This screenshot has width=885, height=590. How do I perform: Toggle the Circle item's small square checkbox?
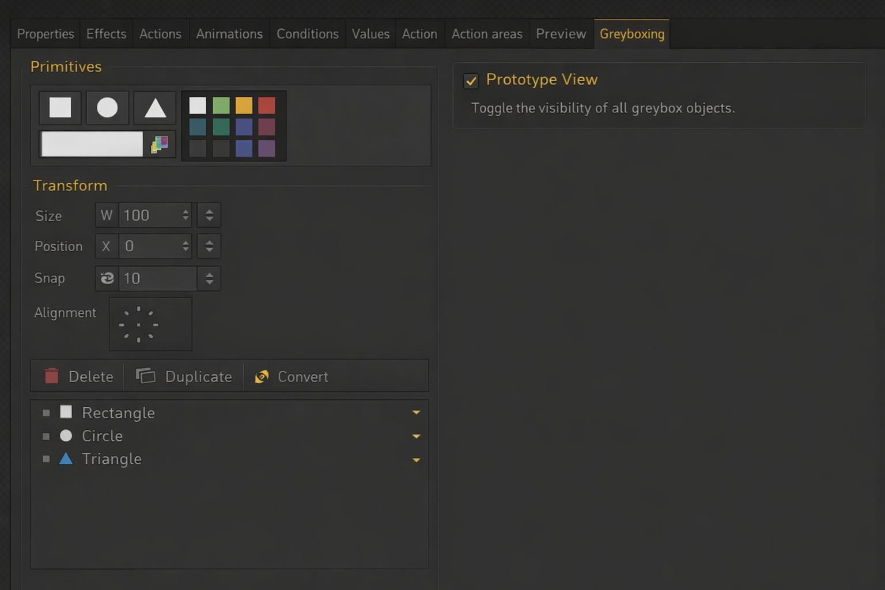click(46, 436)
